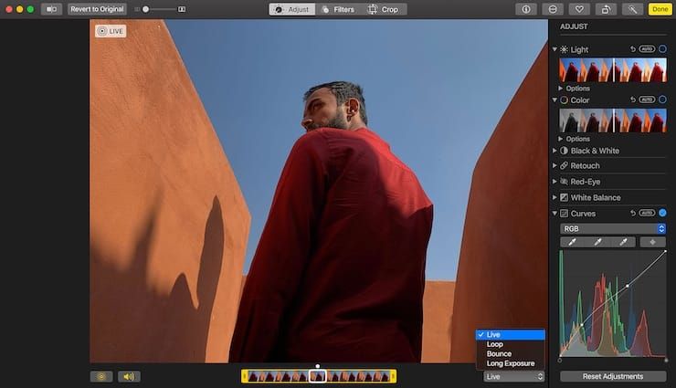Select the black point eyedropper in Curves
This screenshot has height=388, width=676.
tap(572, 242)
